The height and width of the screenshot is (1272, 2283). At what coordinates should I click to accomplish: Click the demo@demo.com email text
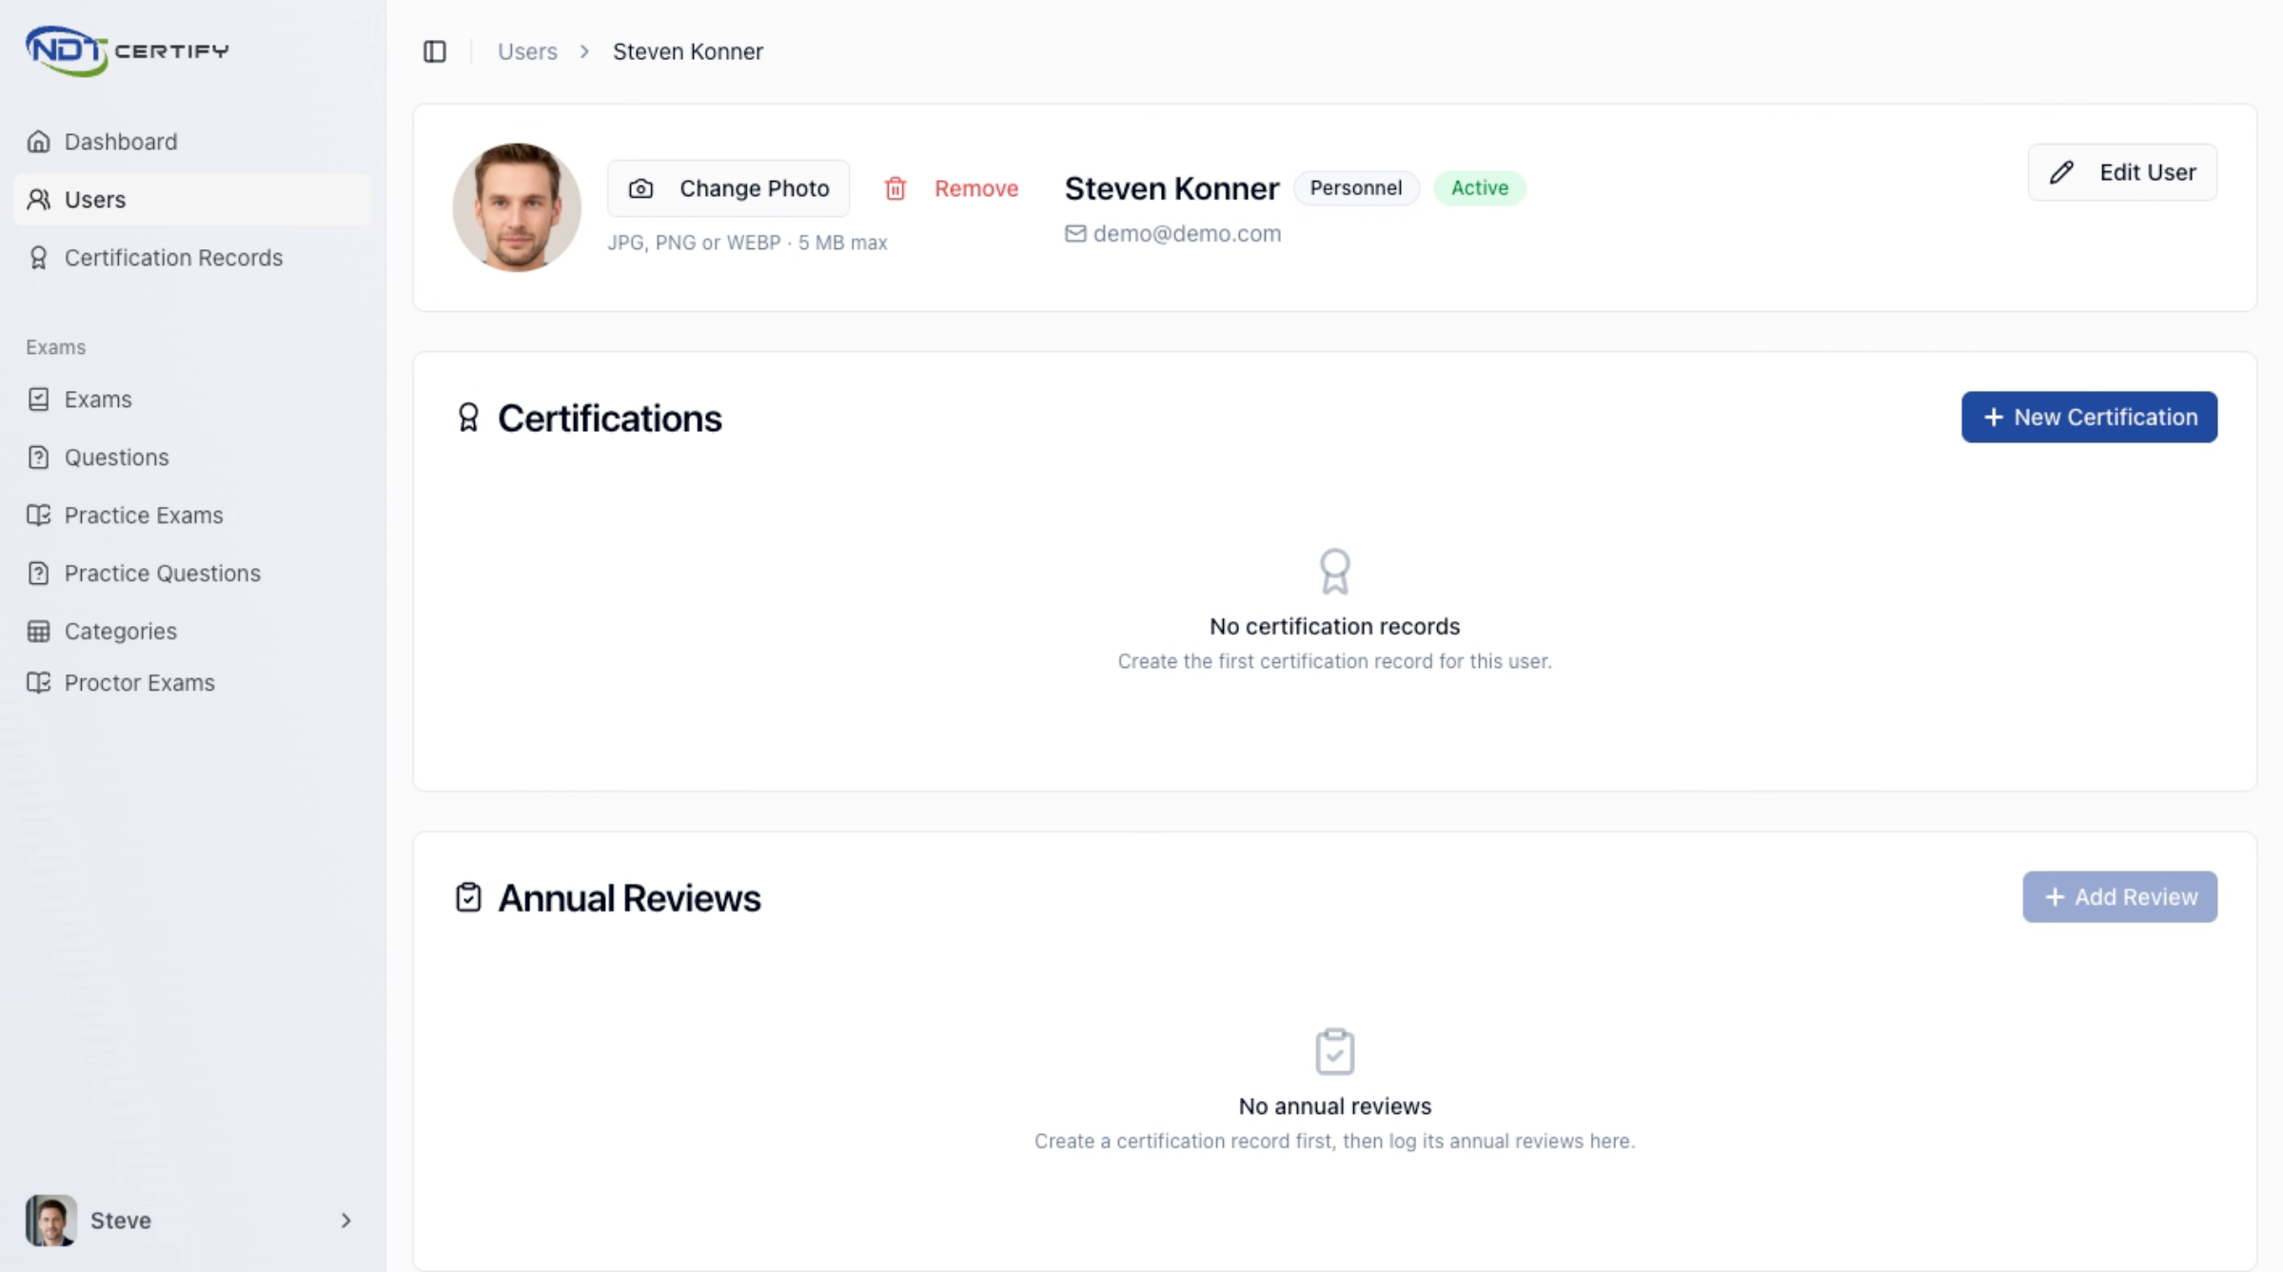1187,234
